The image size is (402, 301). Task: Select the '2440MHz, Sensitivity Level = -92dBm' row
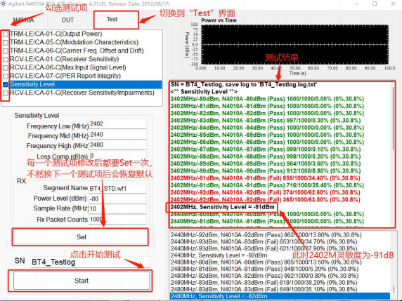(x=219, y=255)
